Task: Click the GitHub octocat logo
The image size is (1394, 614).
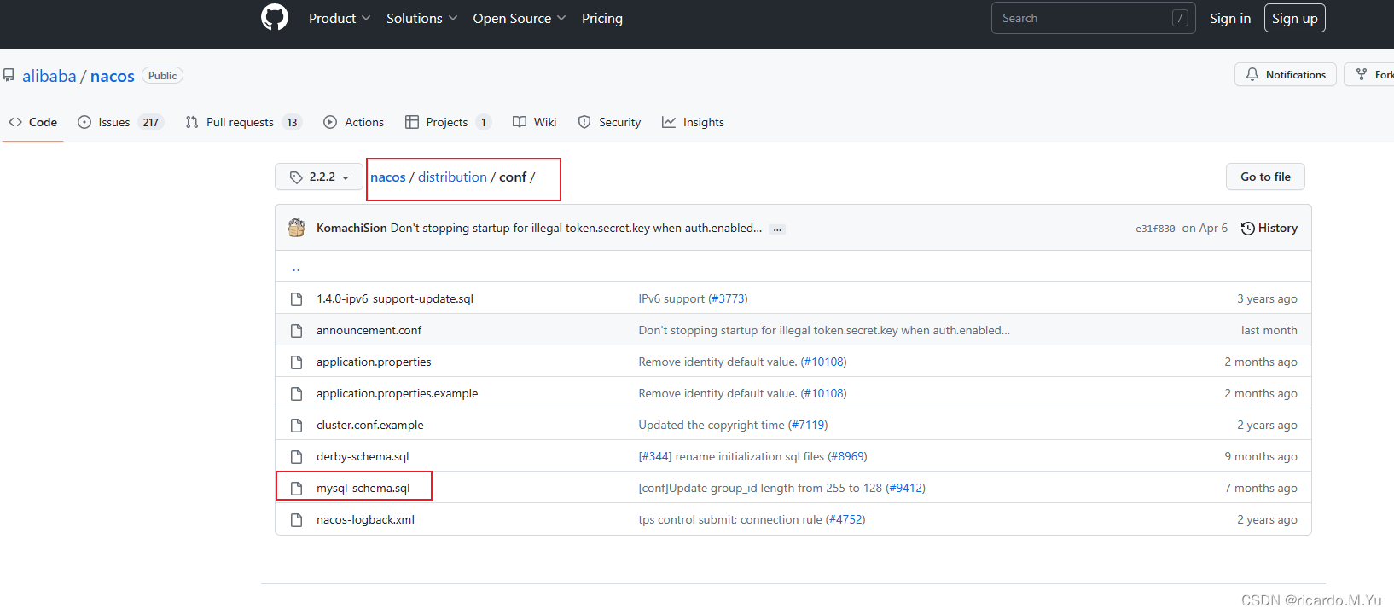Action: click(275, 17)
